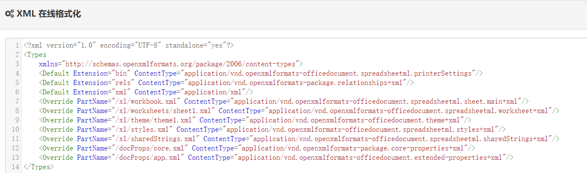The image size is (587, 173).
Task: Click the Default Extension="xml" line
Action: pyautogui.click(x=146, y=92)
